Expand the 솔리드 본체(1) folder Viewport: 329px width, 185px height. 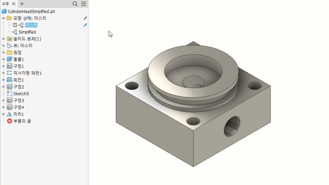point(3,39)
